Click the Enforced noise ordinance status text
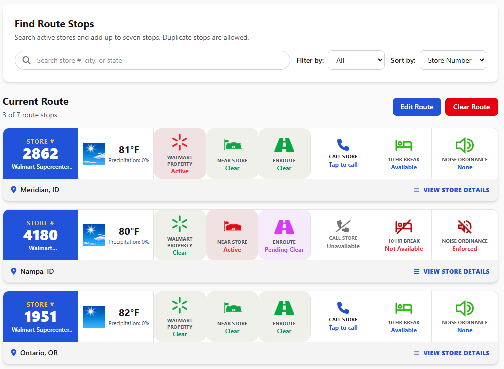The width and height of the screenshot is (504, 369). tap(465, 248)
